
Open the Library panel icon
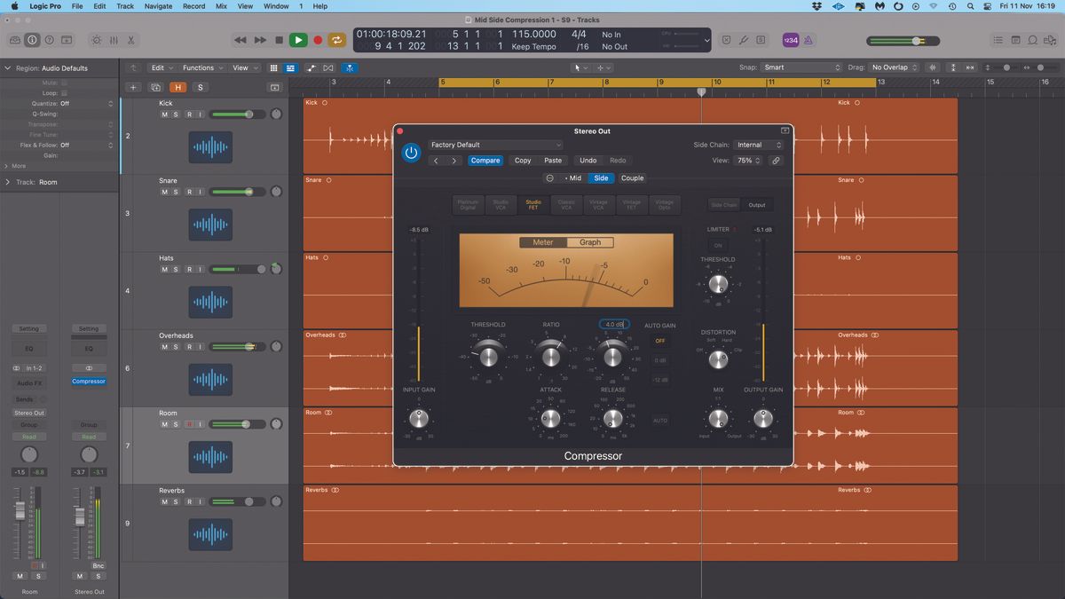click(x=14, y=39)
